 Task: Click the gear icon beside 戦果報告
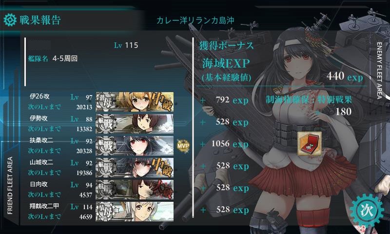10,20
